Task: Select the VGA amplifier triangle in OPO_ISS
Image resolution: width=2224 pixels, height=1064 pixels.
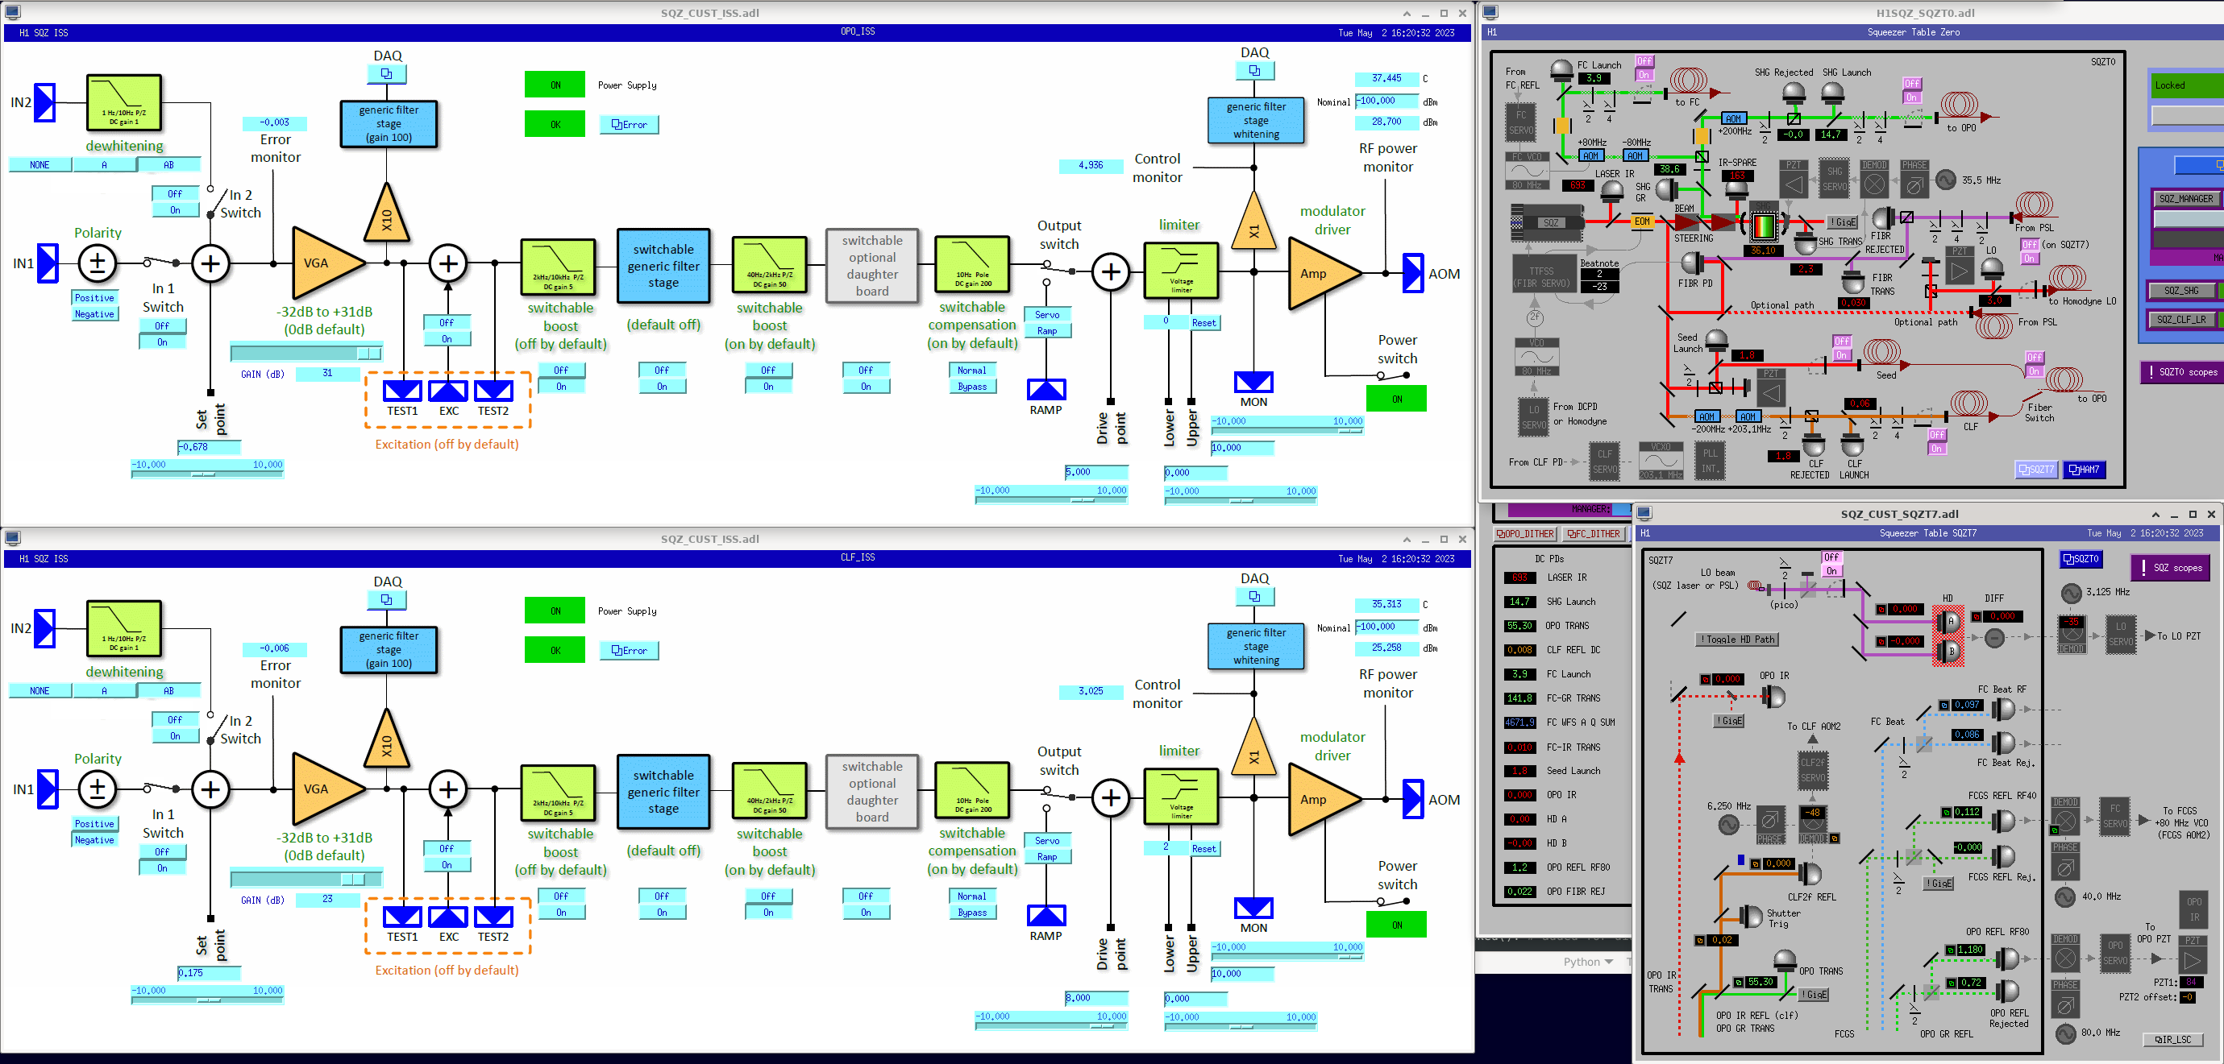Action: click(328, 263)
